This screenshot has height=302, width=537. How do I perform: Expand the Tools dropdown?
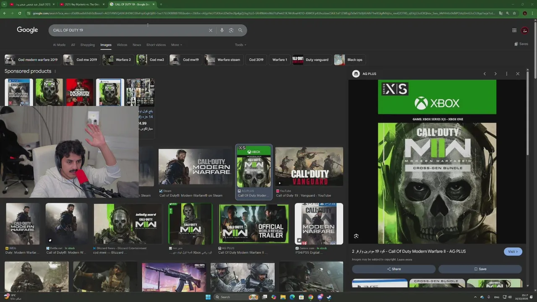(x=240, y=45)
